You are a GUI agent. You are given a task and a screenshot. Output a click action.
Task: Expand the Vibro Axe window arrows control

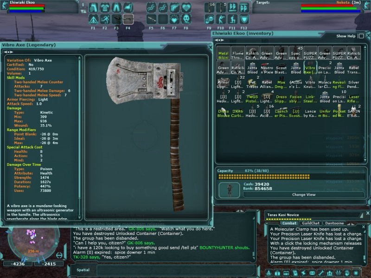pyautogui.click(x=8, y=52)
